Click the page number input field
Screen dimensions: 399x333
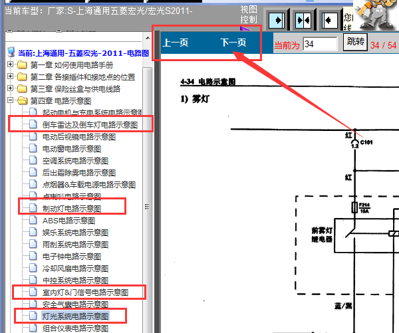click(320, 44)
